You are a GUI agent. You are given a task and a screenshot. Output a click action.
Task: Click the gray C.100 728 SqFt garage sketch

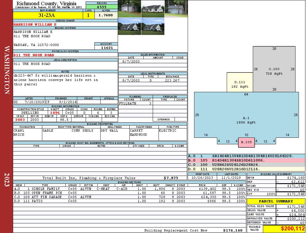tap(274, 69)
